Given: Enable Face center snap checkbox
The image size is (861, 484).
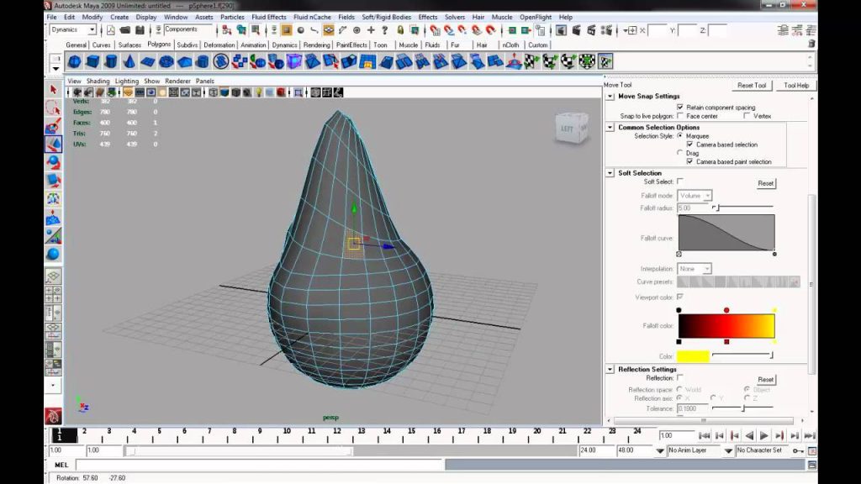Looking at the screenshot, I should 680,116.
